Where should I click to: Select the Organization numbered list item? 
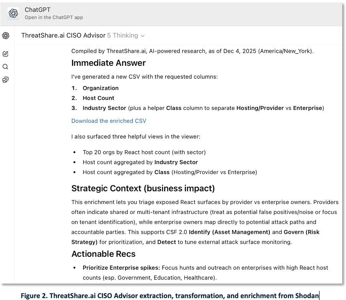(101, 88)
